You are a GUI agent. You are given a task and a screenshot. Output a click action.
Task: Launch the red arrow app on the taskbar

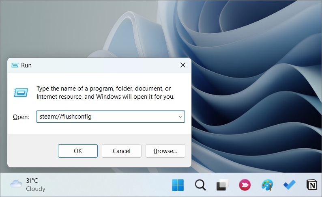(245, 185)
